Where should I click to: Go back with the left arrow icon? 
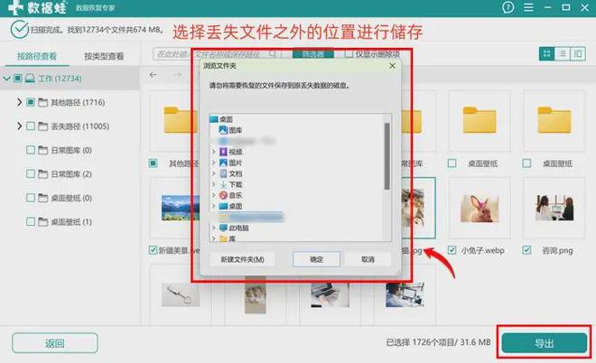[153, 75]
